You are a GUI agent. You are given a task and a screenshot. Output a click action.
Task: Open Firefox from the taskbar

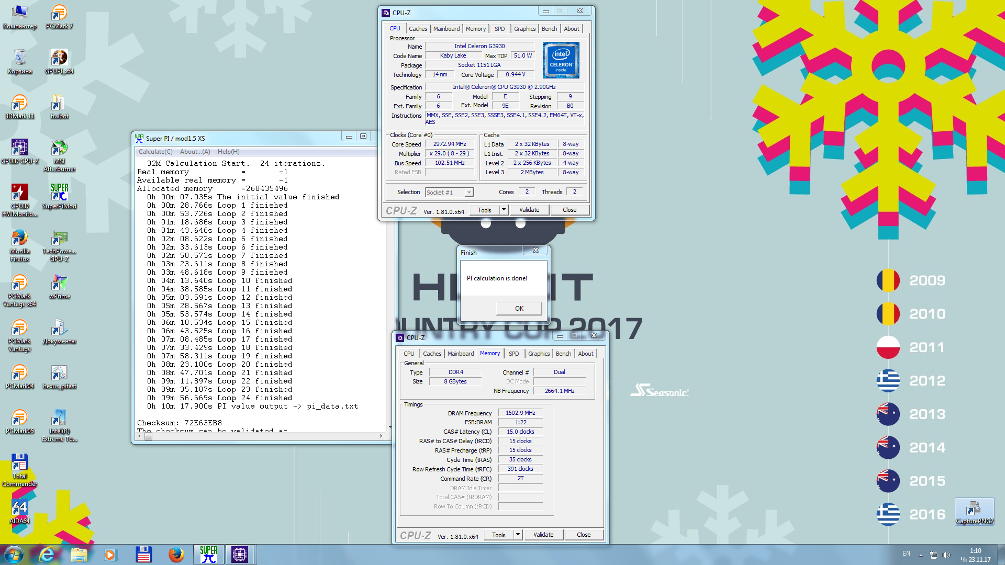point(176,555)
